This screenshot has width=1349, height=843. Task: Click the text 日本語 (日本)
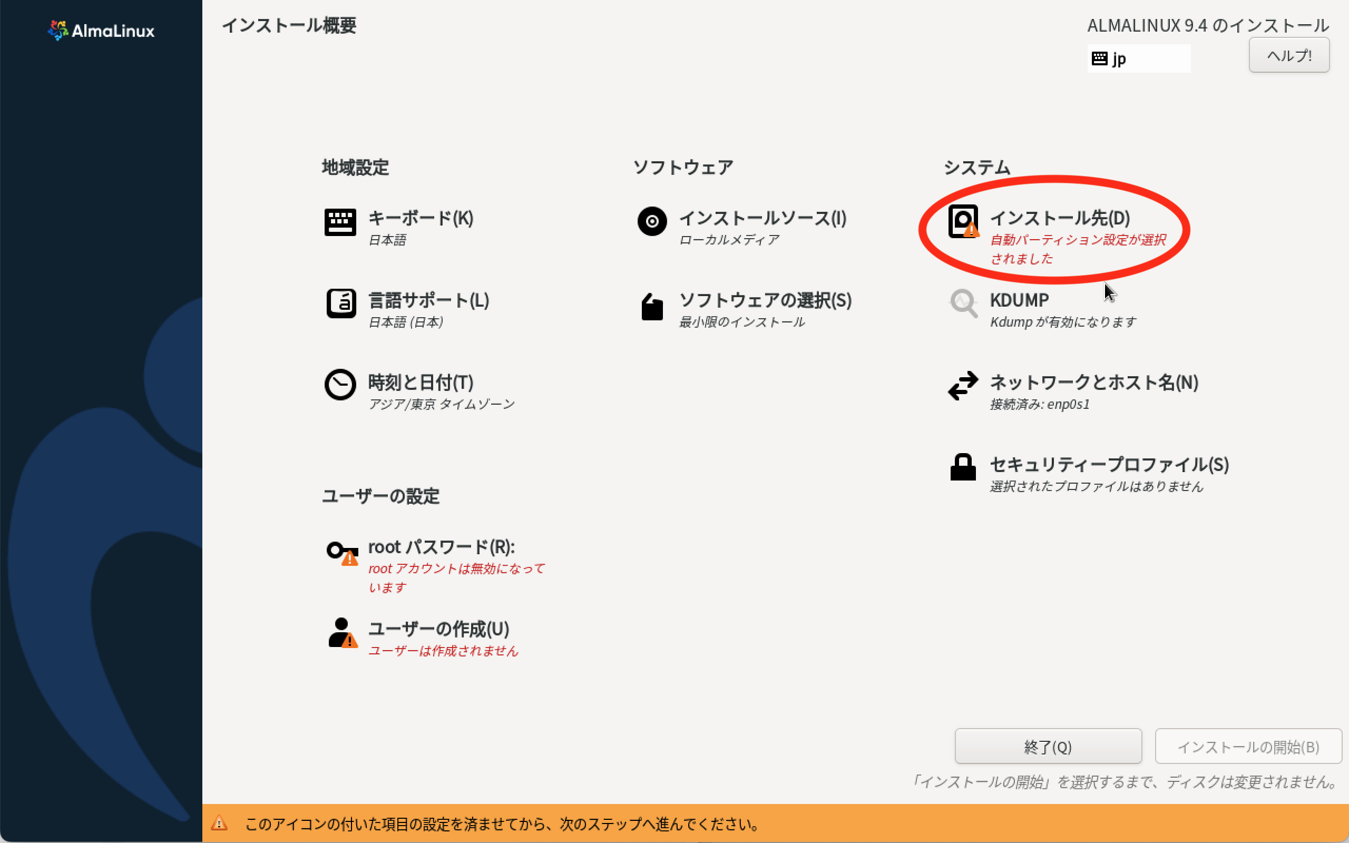tap(406, 322)
